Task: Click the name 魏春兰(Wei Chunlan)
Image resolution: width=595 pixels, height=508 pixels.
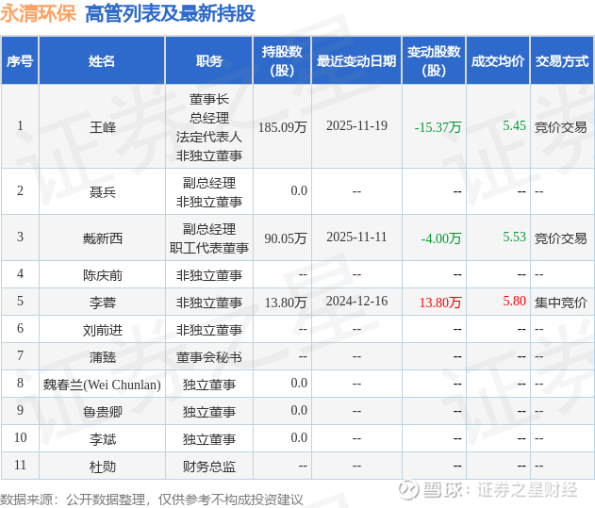Action: (102, 385)
